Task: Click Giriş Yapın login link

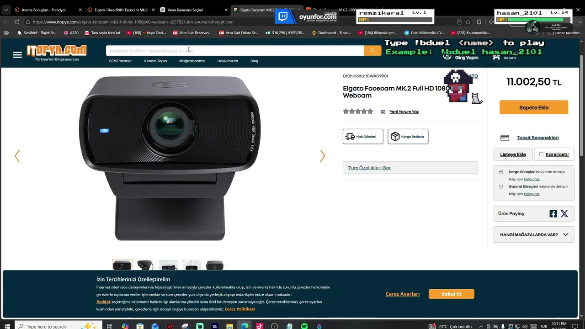Action: (466, 58)
